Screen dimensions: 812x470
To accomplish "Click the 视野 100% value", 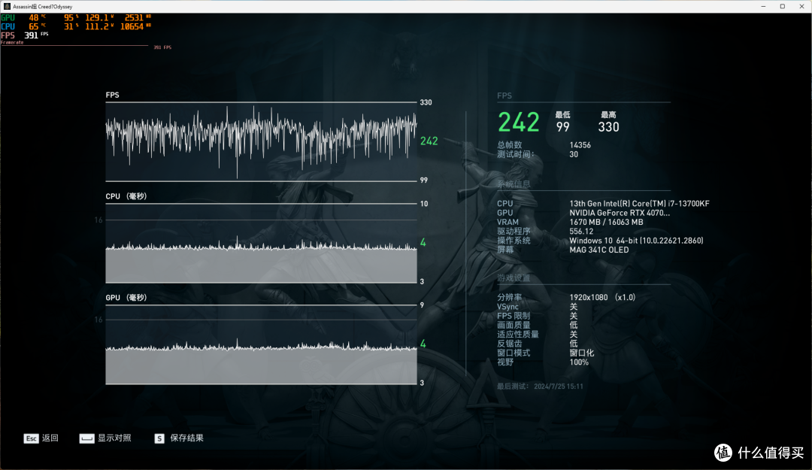I will tap(579, 362).
